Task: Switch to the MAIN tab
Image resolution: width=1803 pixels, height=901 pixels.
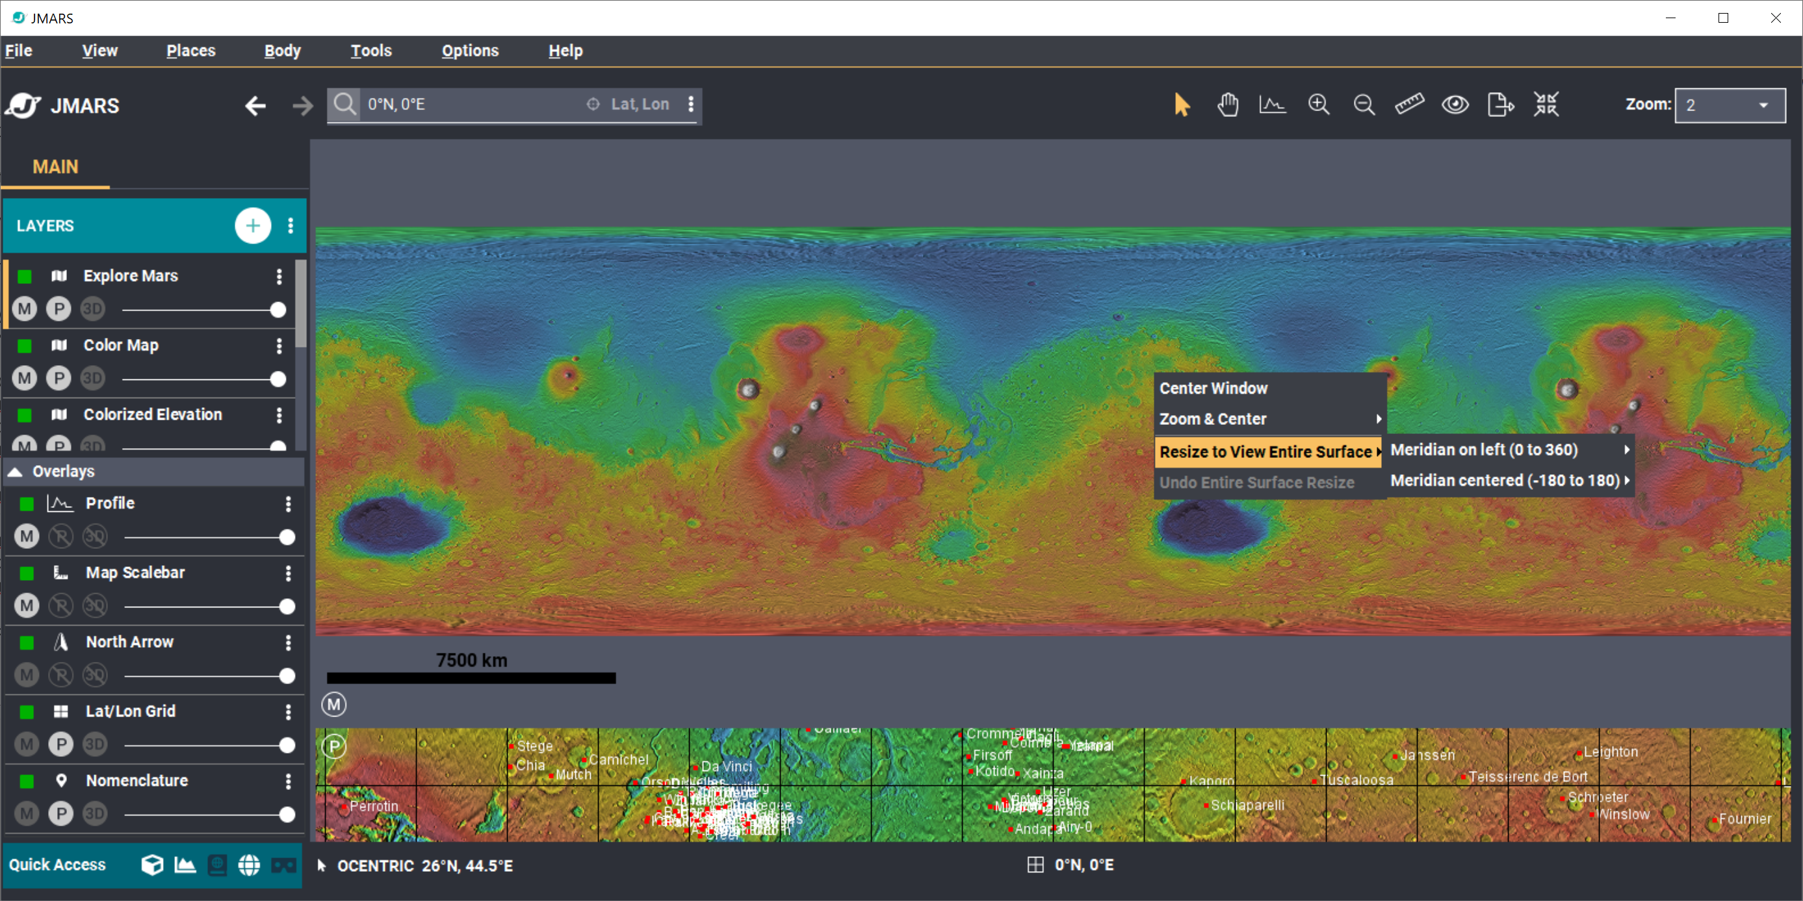Action: (55, 167)
